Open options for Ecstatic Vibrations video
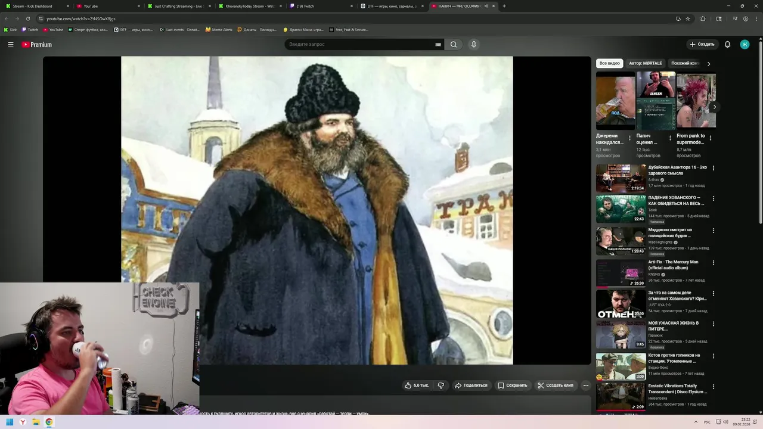The height and width of the screenshot is (429, 763). [x=714, y=387]
